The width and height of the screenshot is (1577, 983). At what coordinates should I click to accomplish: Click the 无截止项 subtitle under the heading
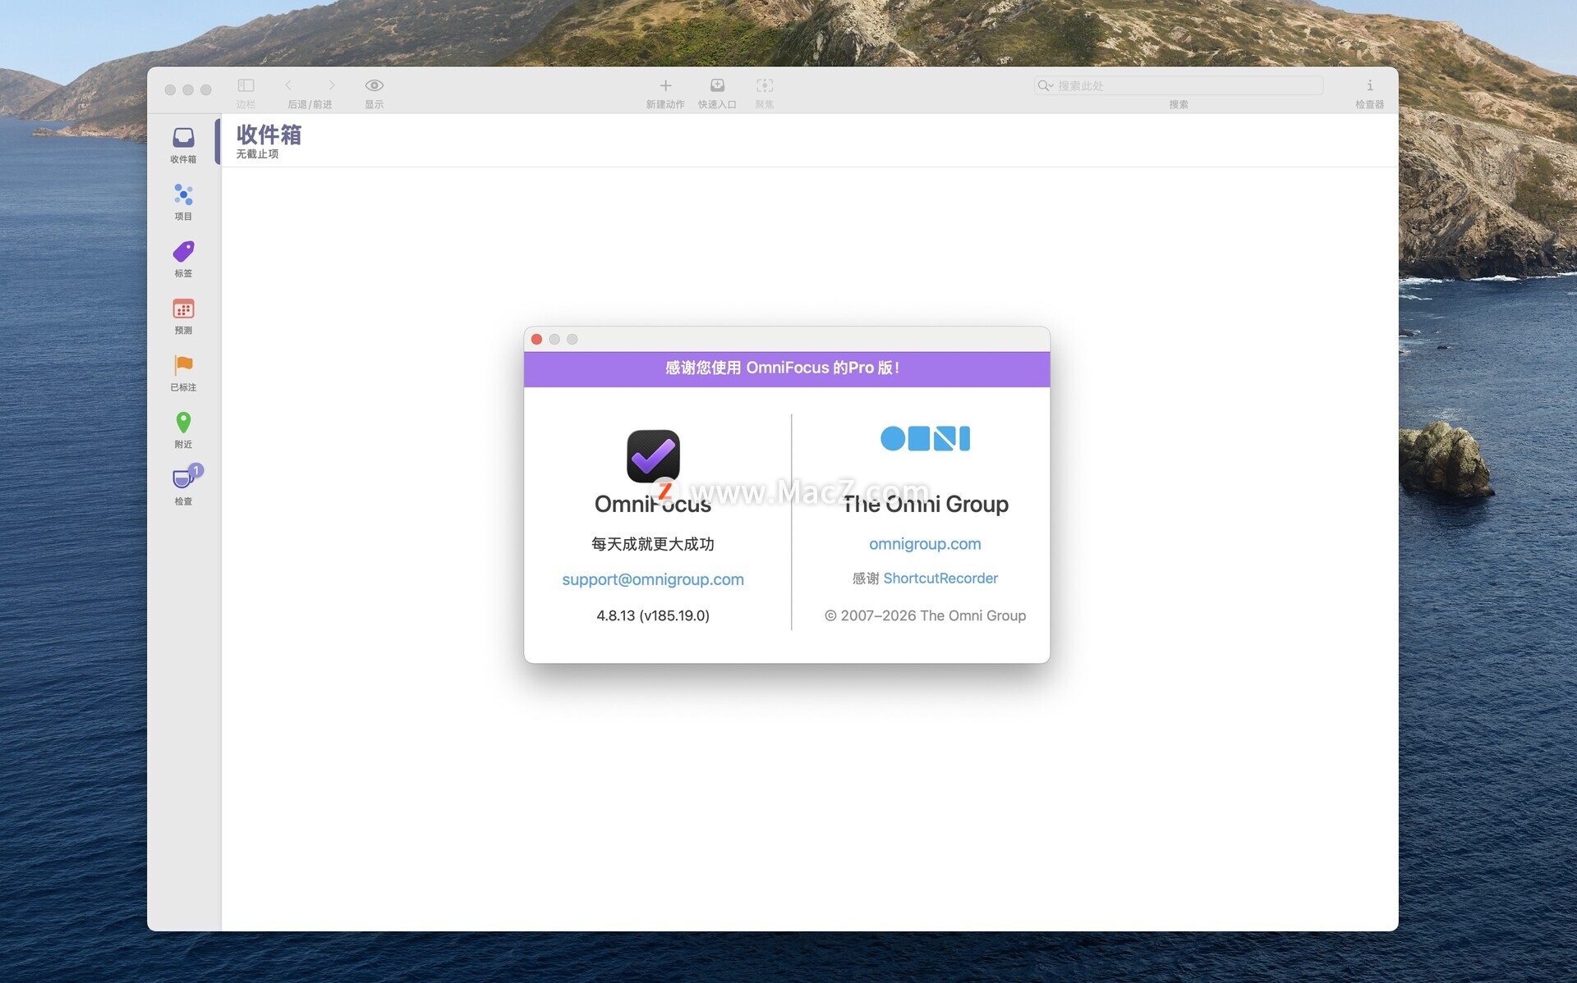(x=257, y=154)
